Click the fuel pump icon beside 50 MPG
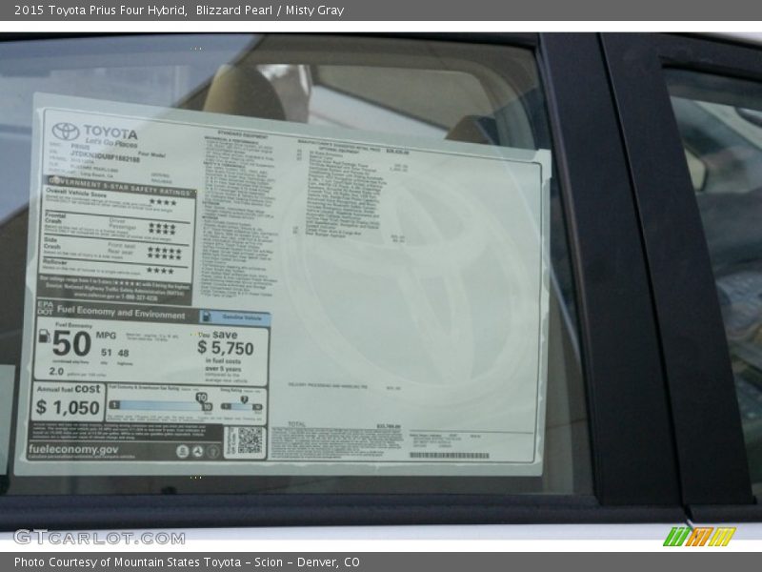 tap(44, 336)
